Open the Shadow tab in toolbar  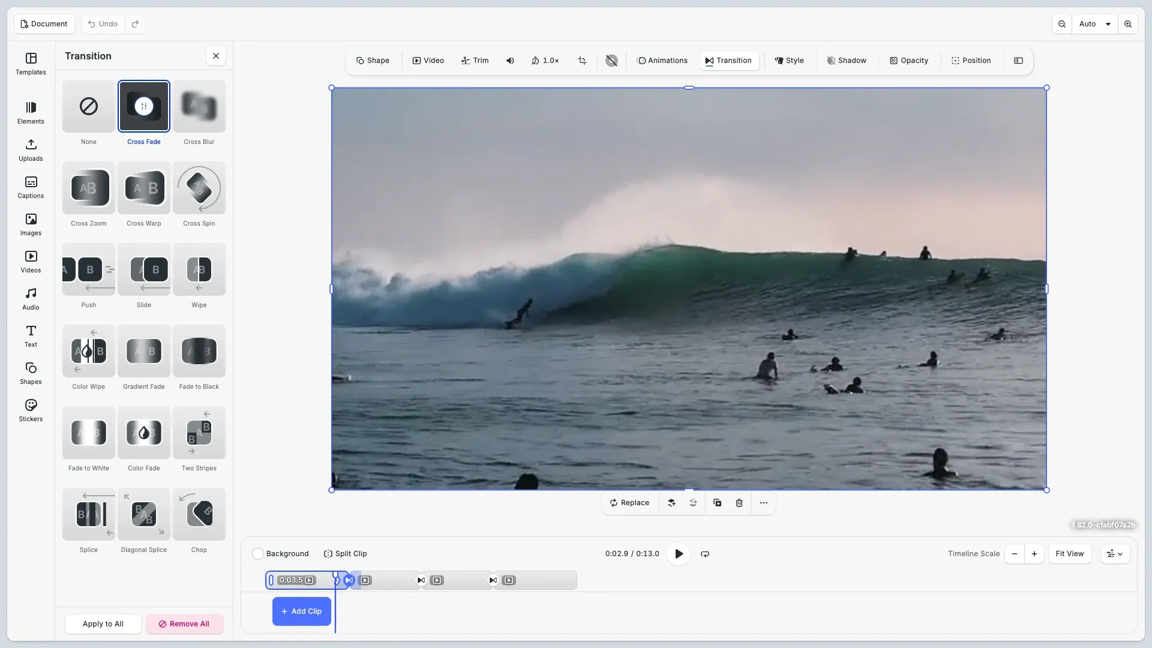coord(846,61)
